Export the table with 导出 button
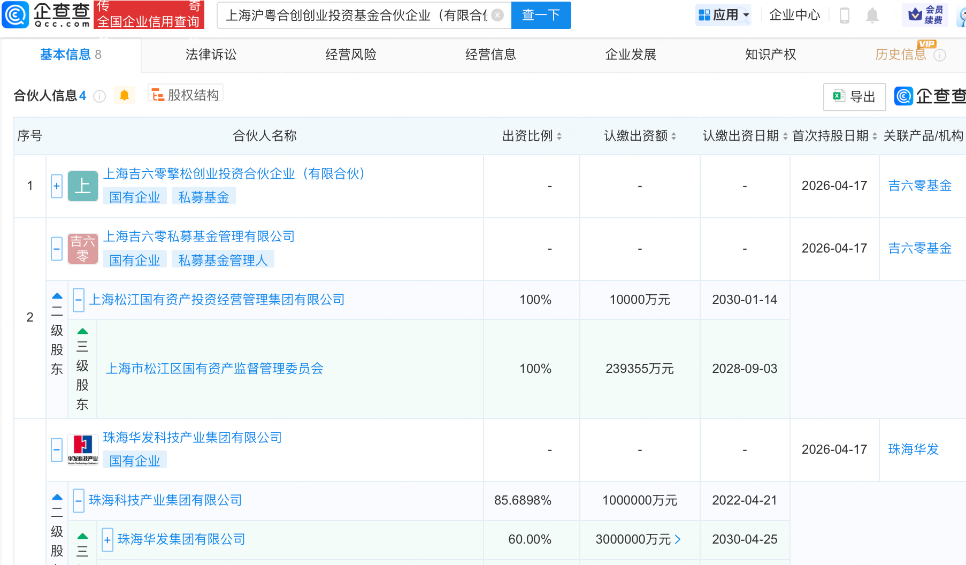The width and height of the screenshot is (966, 565). (854, 97)
